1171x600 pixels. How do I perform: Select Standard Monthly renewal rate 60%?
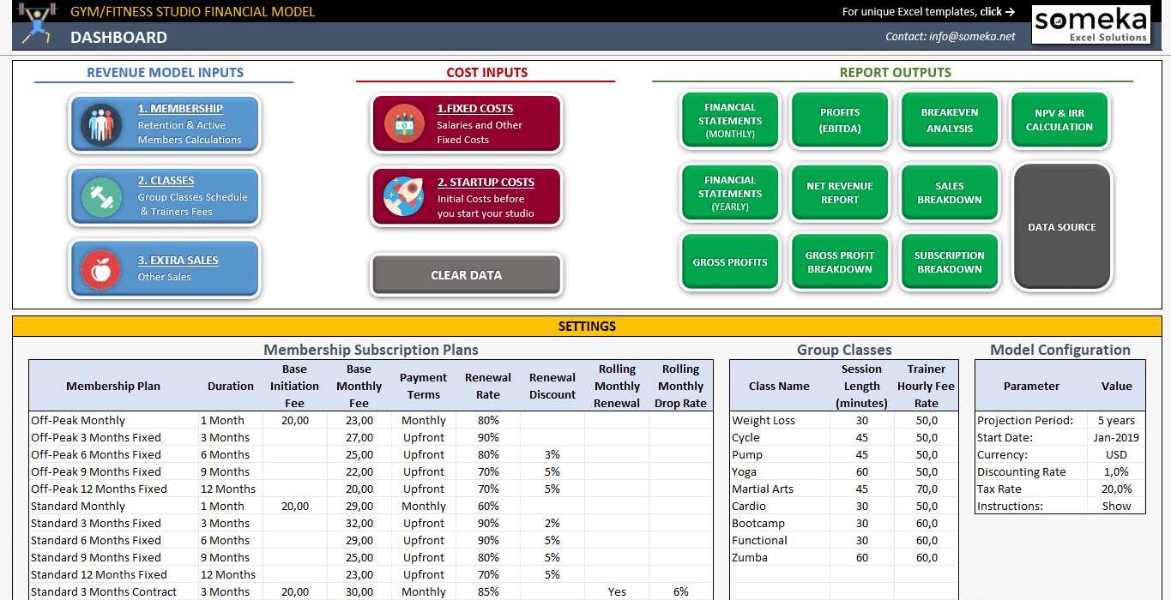click(x=488, y=507)
